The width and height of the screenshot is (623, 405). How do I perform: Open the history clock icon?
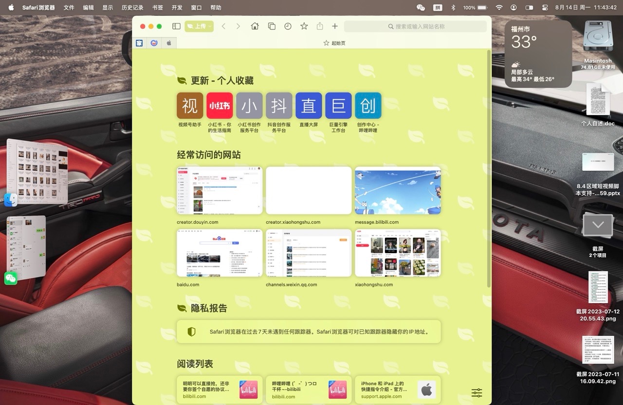288,26
